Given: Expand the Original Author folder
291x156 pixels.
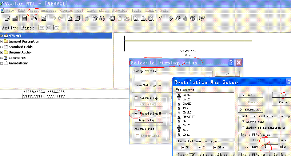Looking at the screenshot, I should click(2, 52).
